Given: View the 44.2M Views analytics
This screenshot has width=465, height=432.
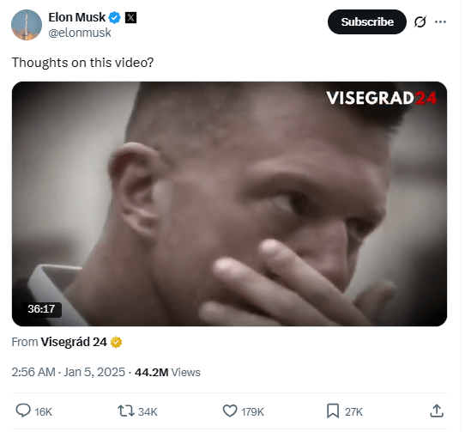Looking at the screenshot, I should coord(167,373).
